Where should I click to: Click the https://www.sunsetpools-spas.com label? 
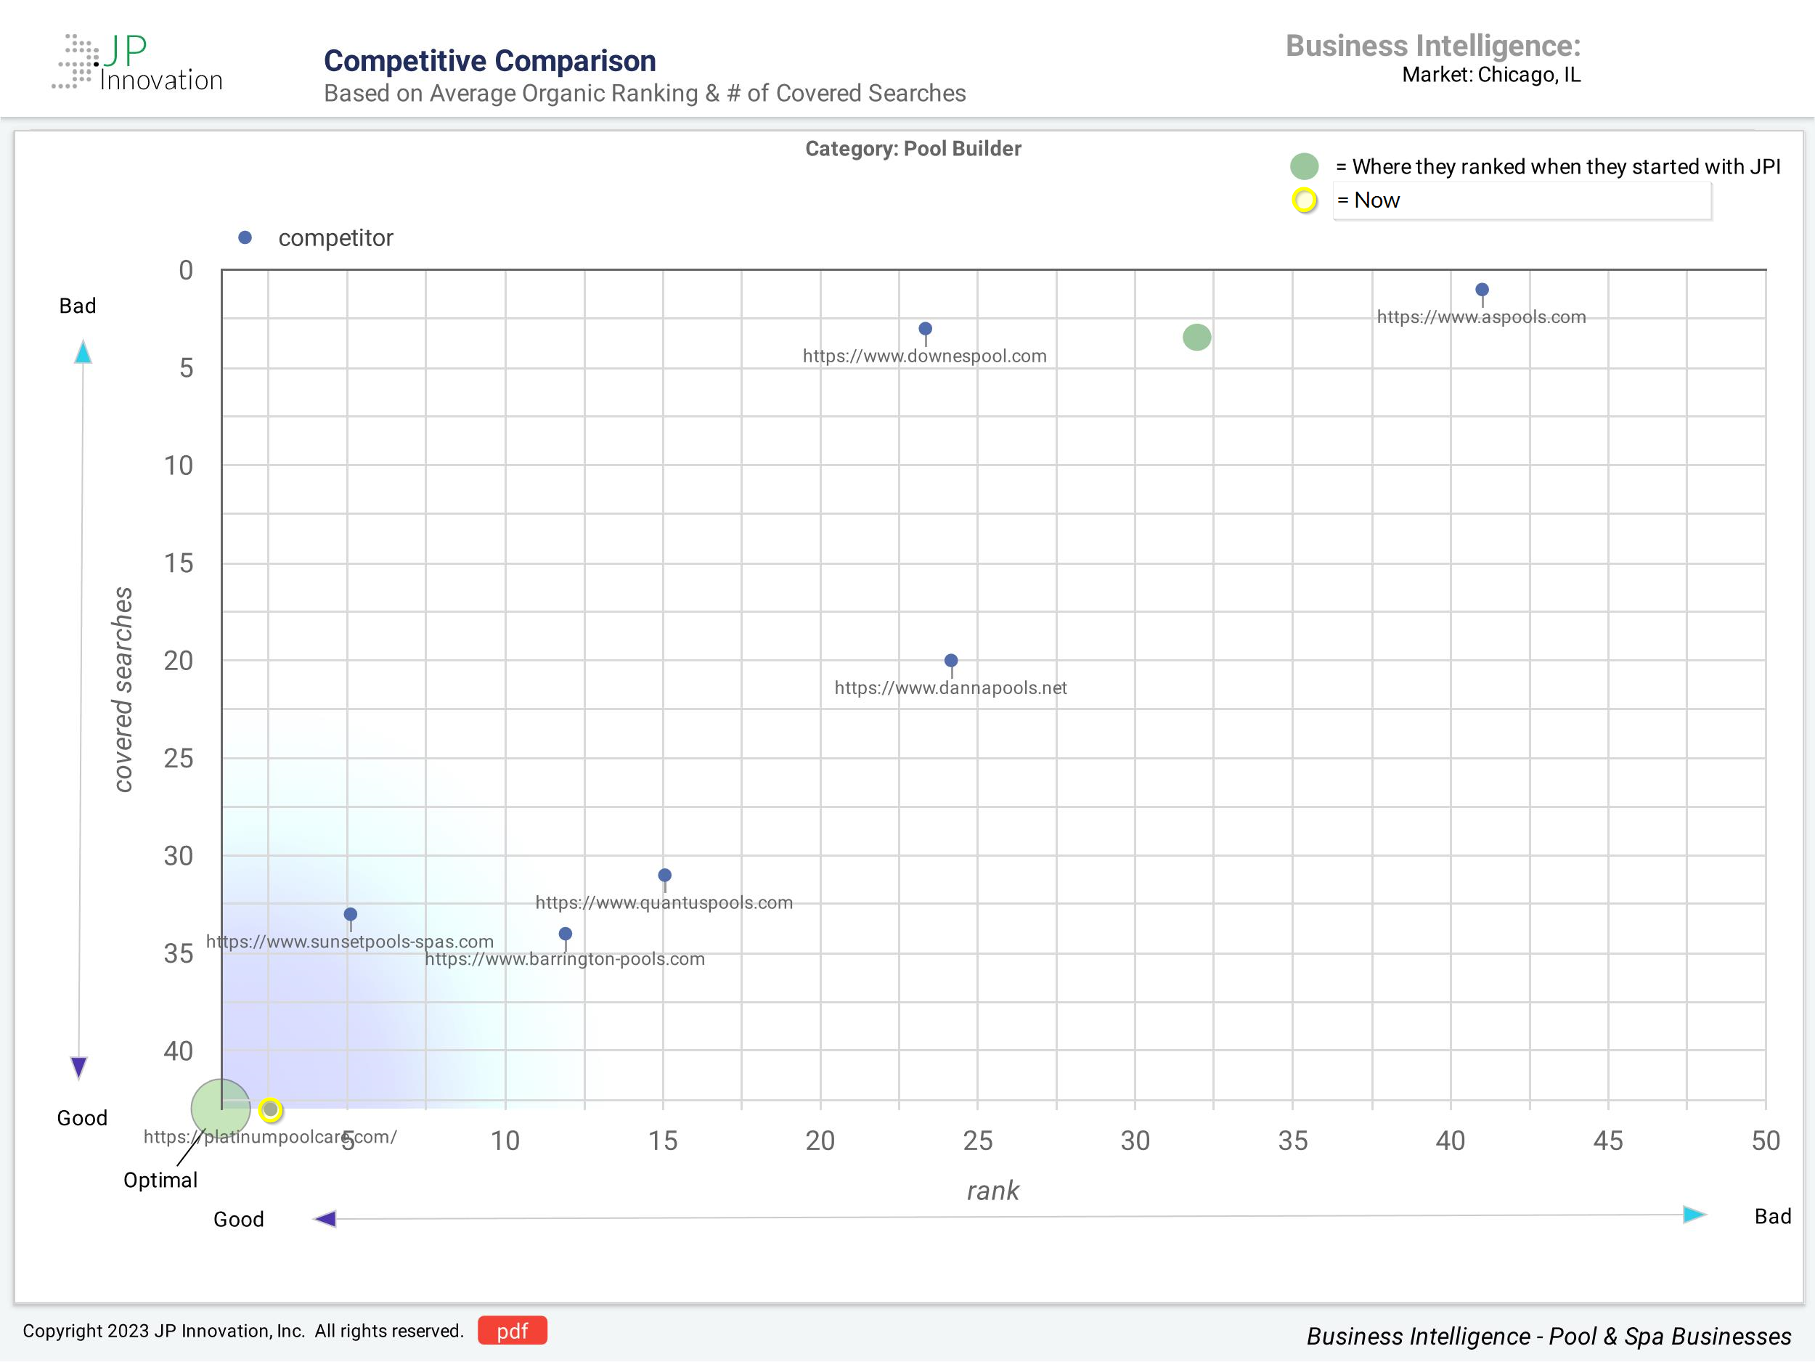coord(351,942)
